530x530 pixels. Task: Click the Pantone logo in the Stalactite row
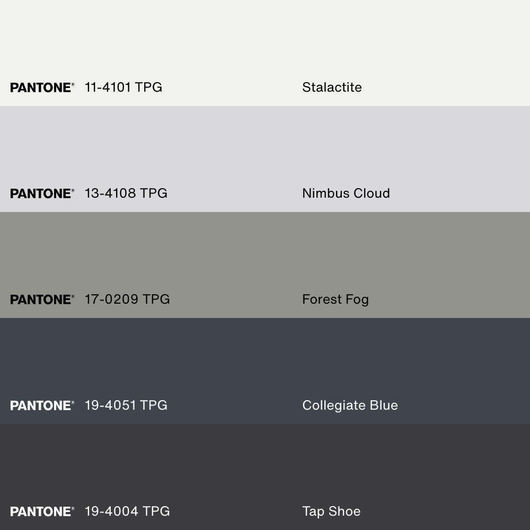coord(42,87)
